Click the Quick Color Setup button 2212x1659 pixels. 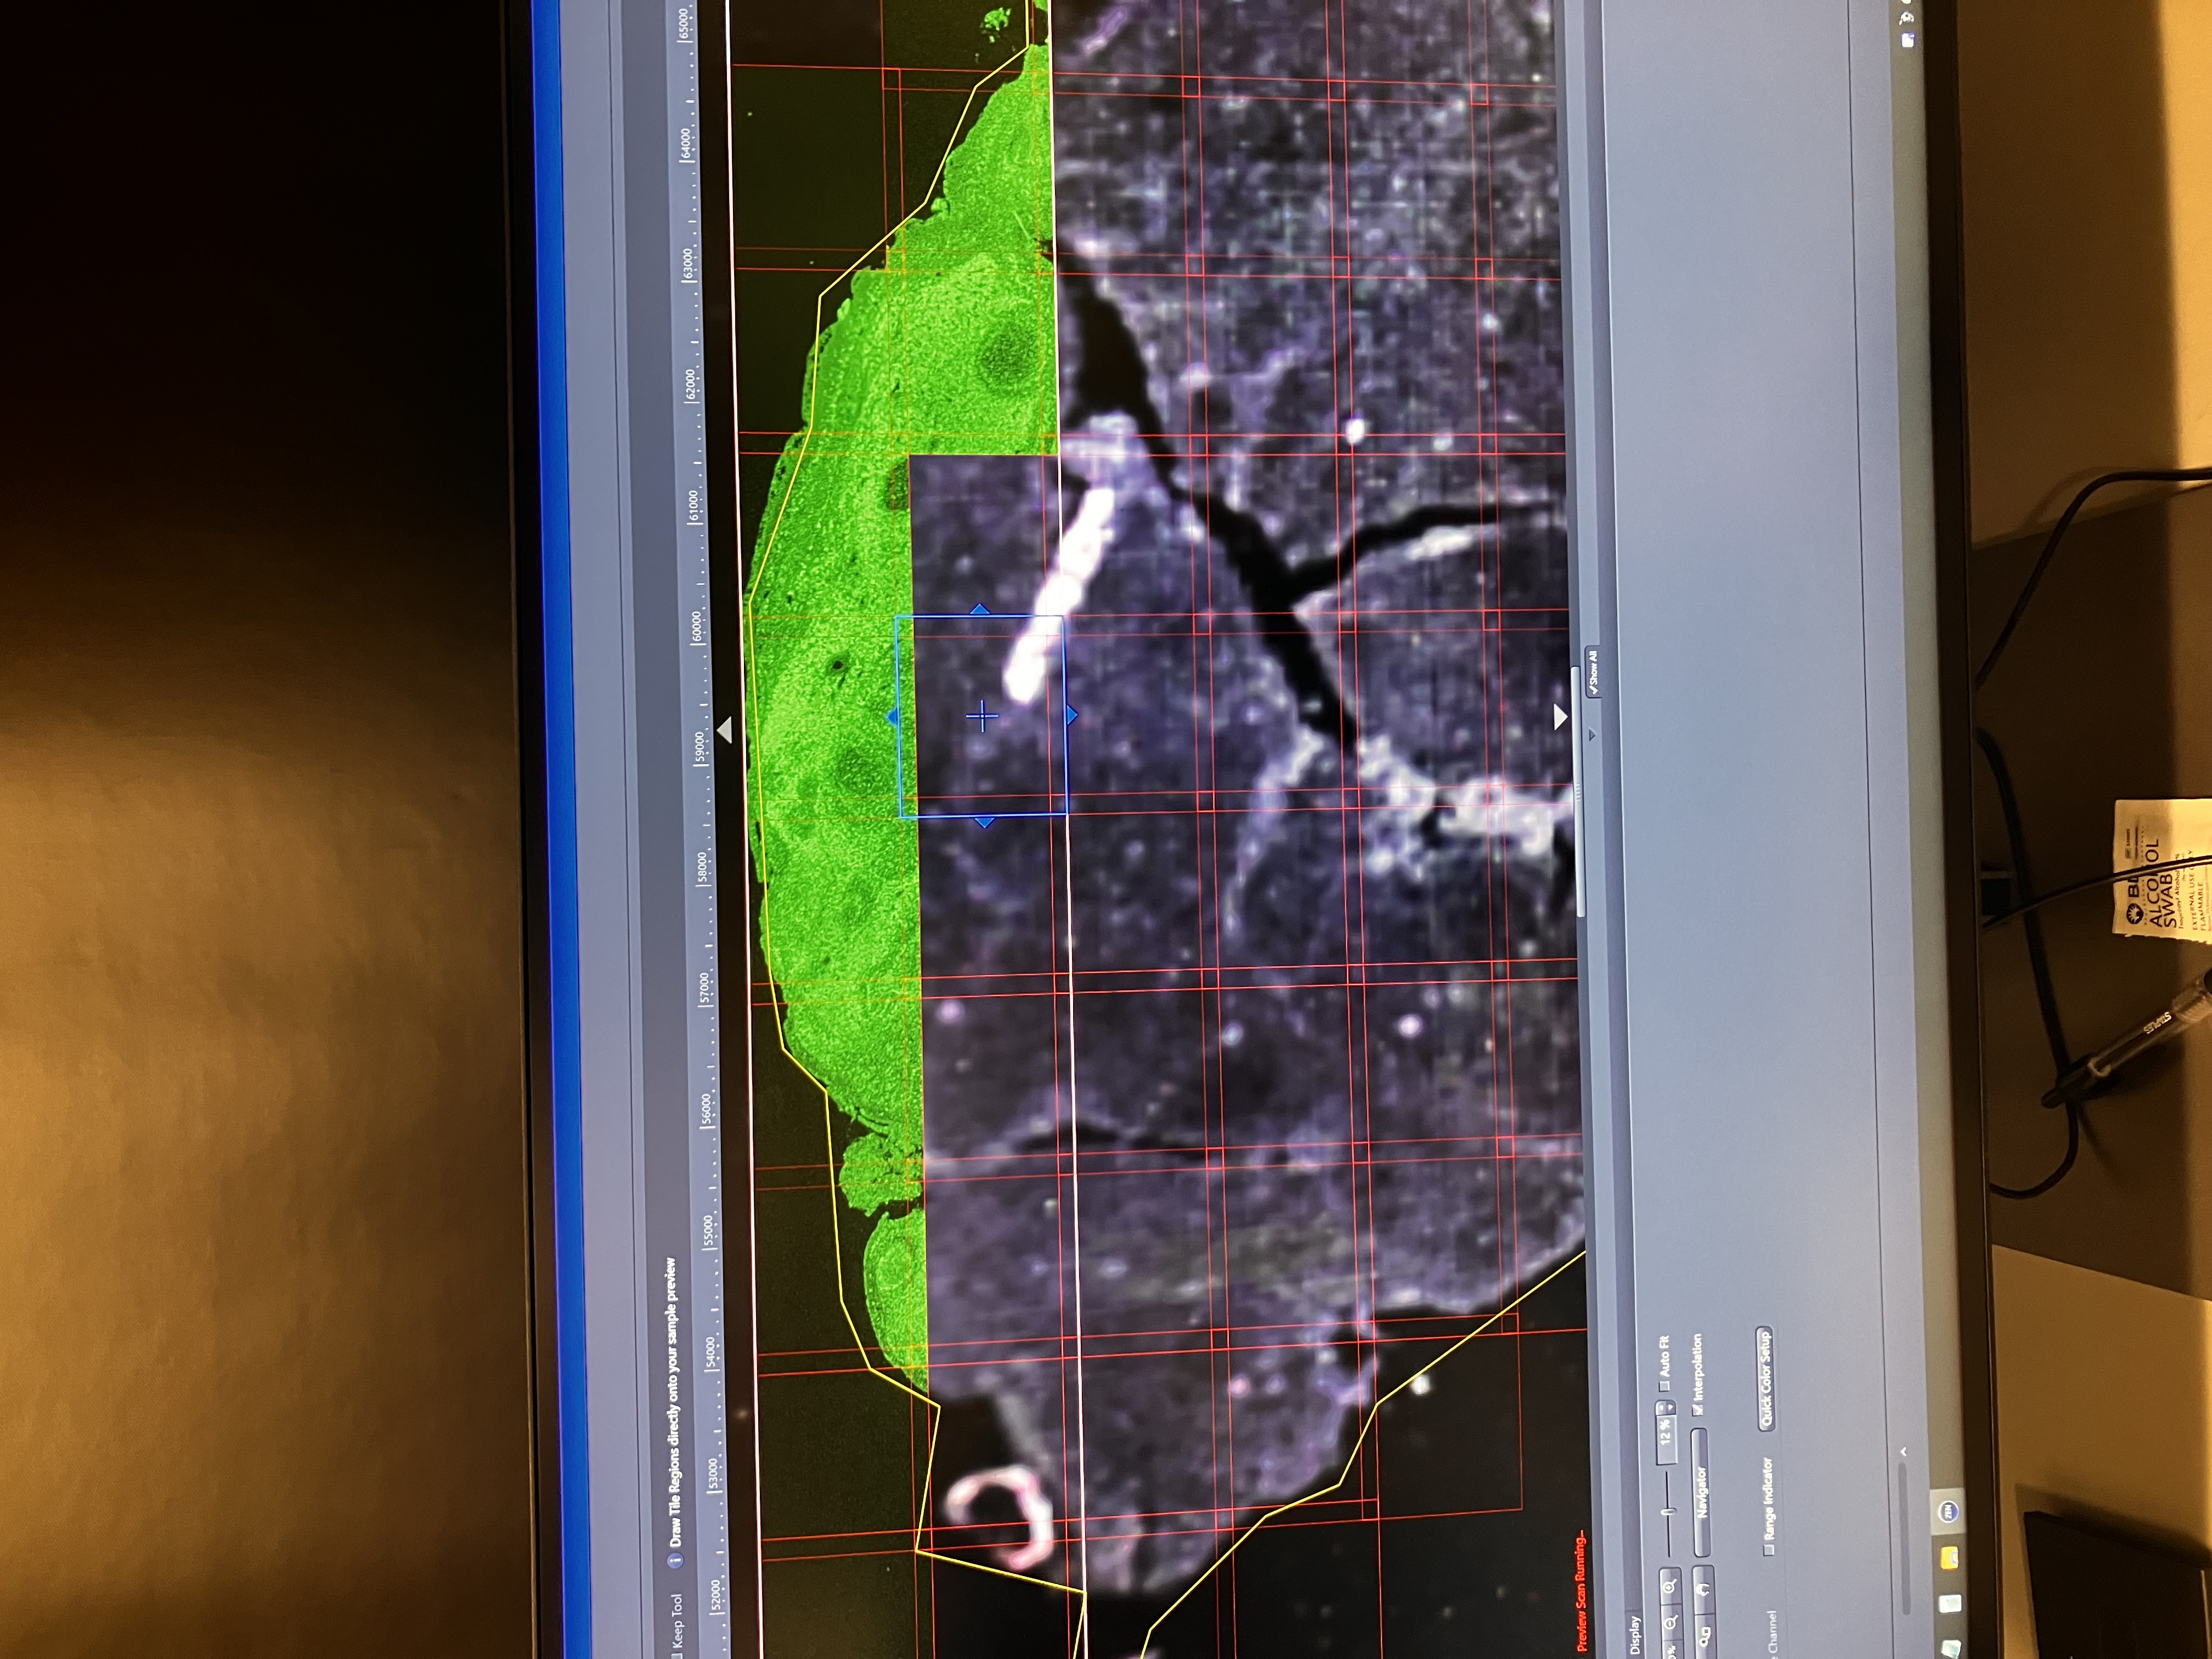click(x=1765, y=1378)
